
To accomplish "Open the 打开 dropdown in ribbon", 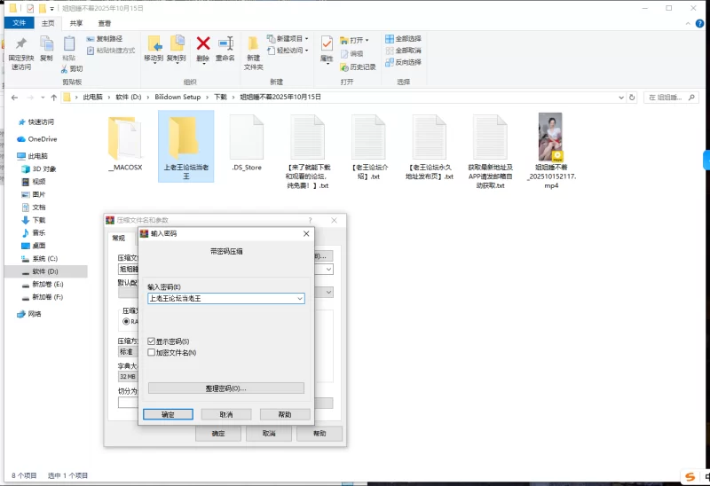I will tap(367, 40).
